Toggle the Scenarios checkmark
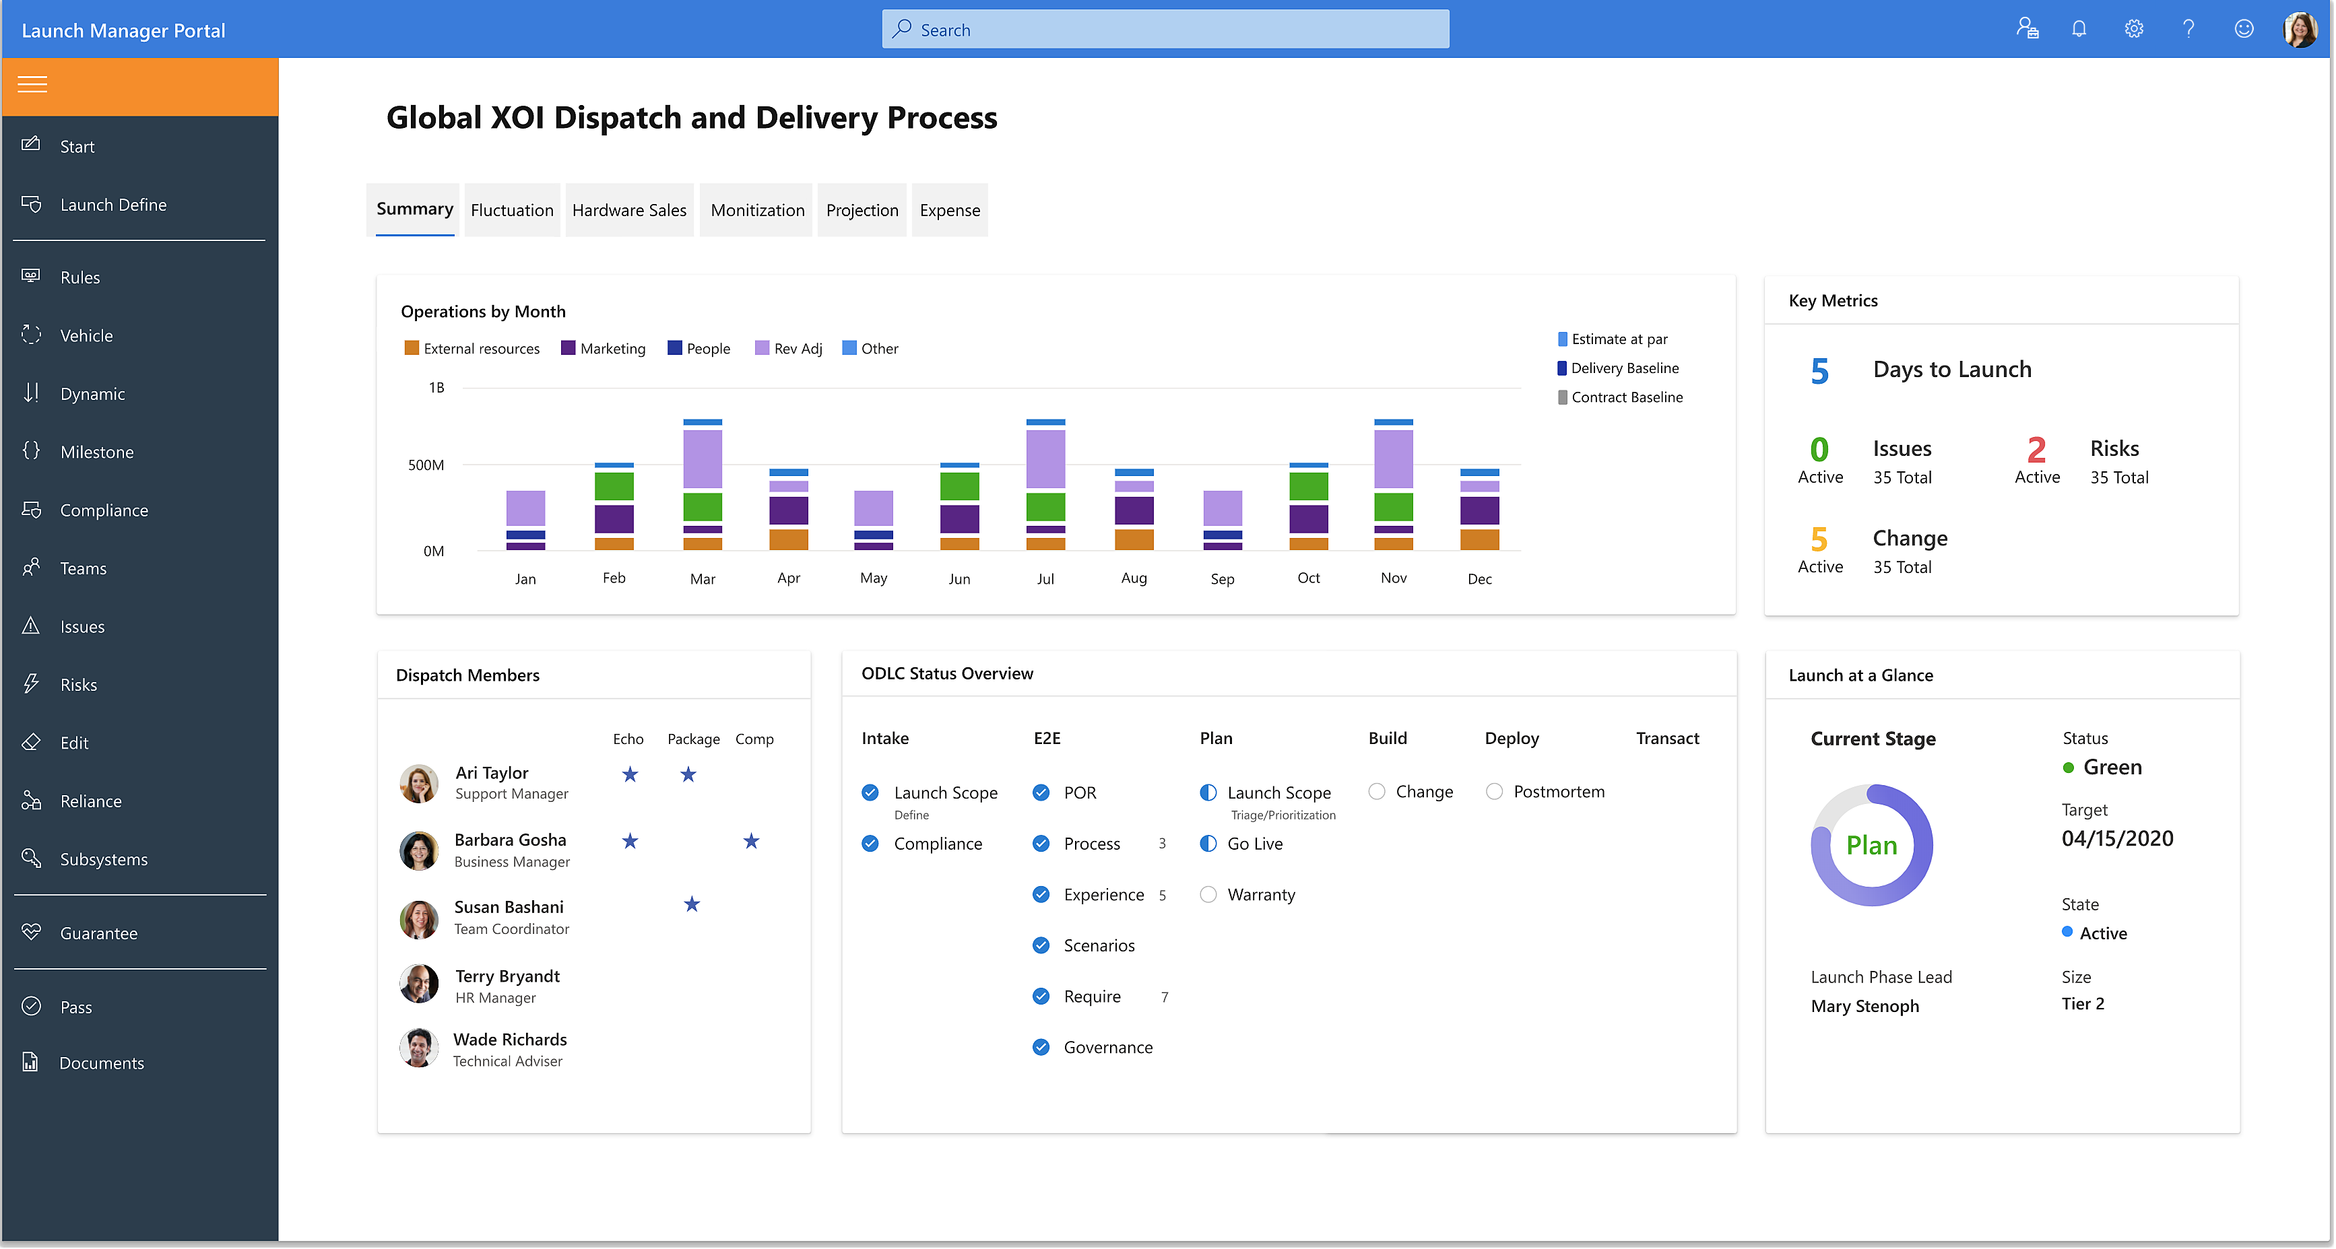 [1041, 945]
